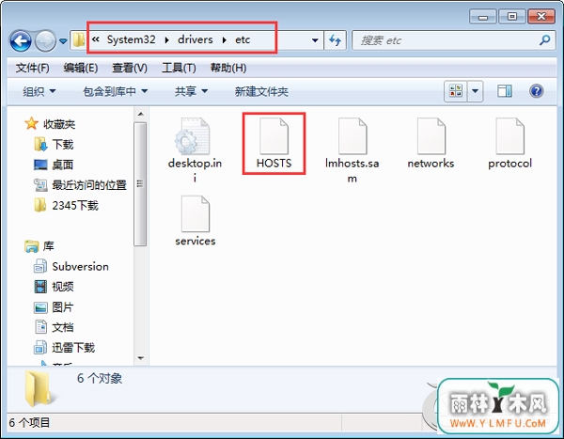
Task: Select 收藏夹 in the navigation pane
Action: coord(50,124)
